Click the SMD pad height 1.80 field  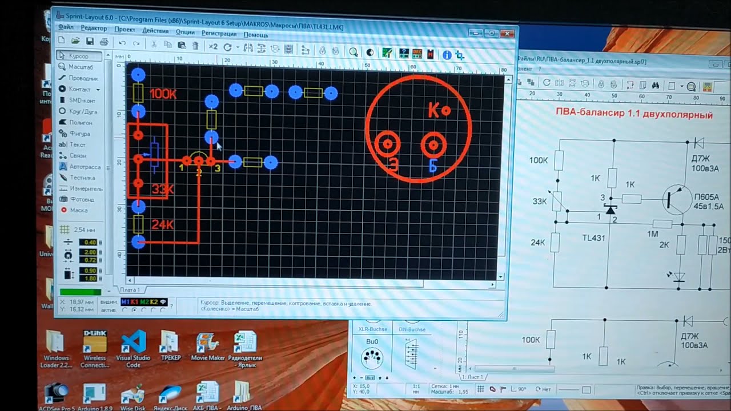[x=88, y=278]
